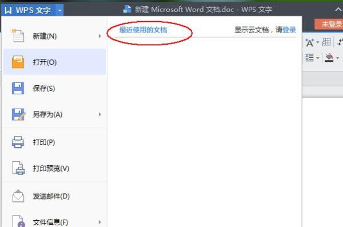Select the 打印(P) menu item
Screen dimensions: 343x227
pyautogui.click(x=55, y=142)
